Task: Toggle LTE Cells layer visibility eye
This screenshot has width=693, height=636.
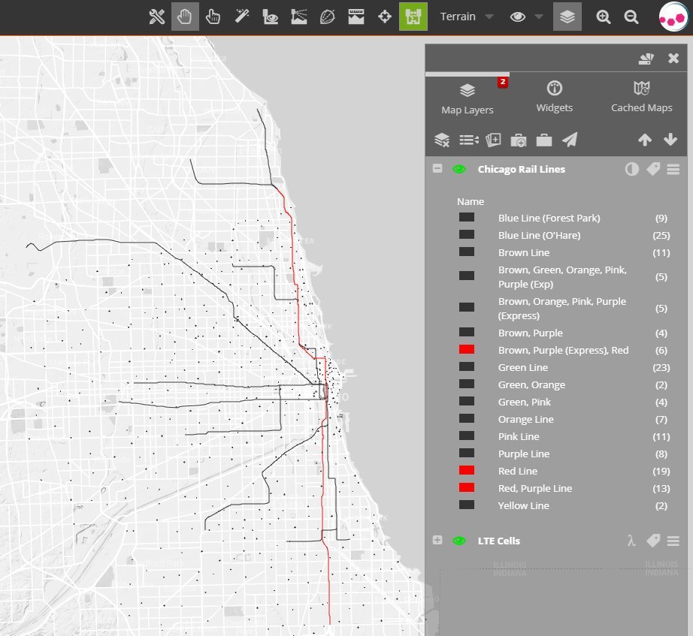Action: [459, 541]
